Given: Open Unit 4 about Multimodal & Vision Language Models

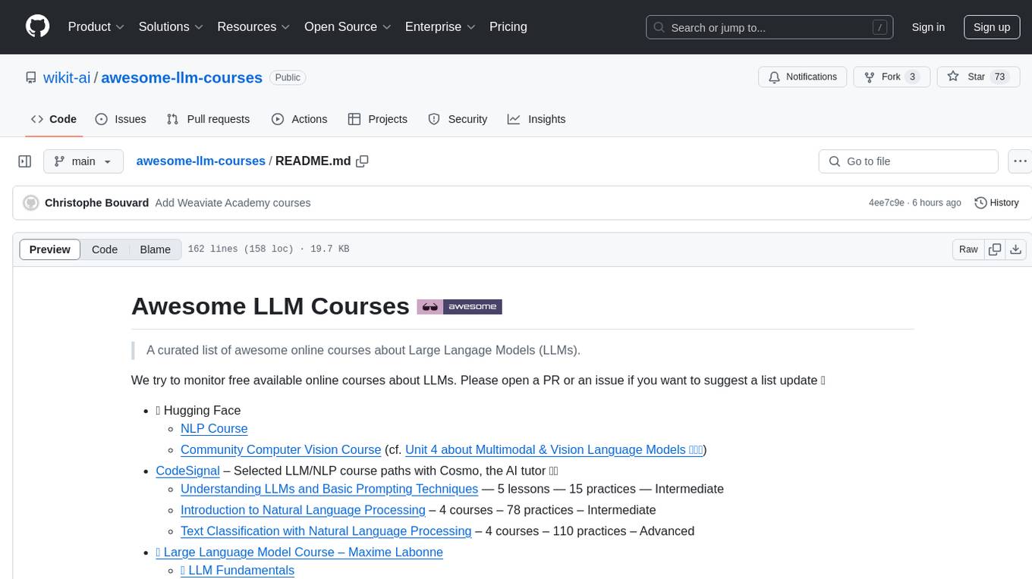Looking at the screenshot, I should click(x=554, y=449).
